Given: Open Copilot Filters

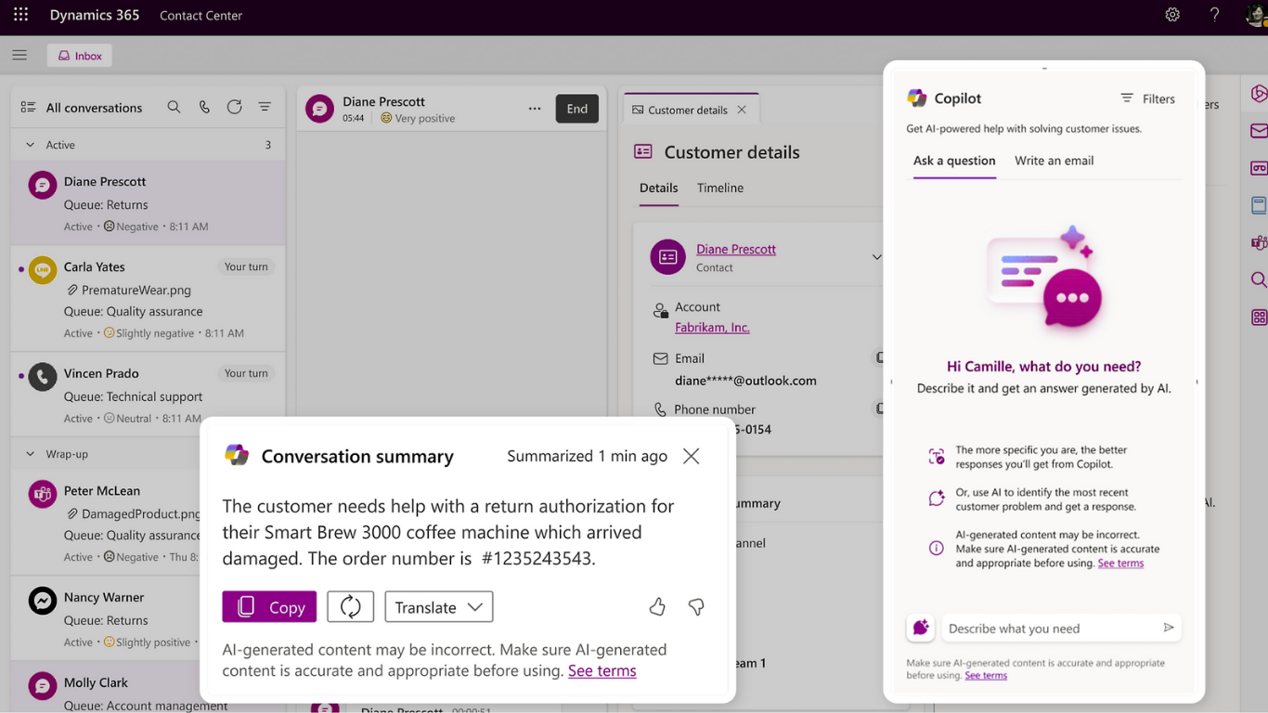Looking at the screenshot, I should 1147,98.
